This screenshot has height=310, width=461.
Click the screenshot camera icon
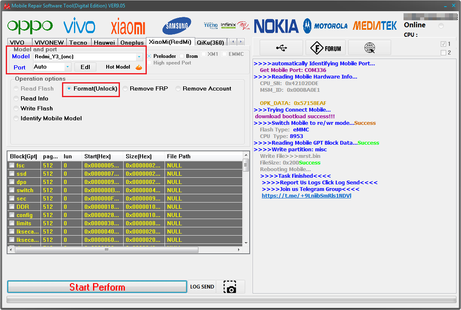pos(231,287)
